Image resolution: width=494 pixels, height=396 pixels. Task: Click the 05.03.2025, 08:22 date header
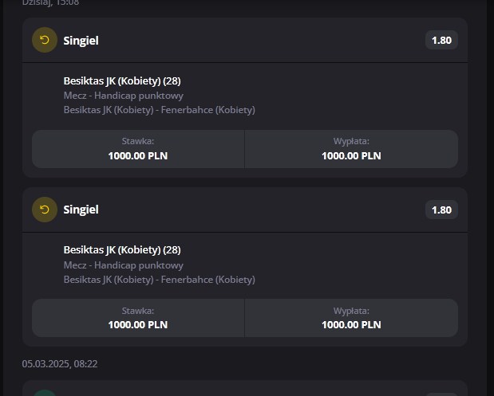pos(60,363)
